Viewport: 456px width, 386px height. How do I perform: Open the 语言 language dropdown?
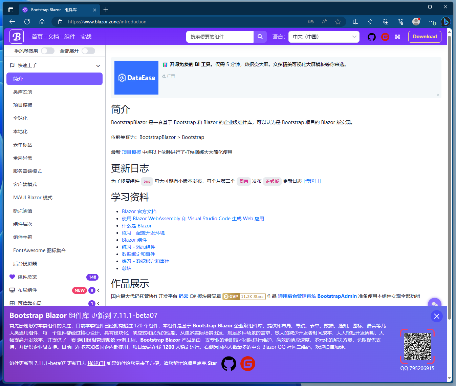(x=323, y=37)
